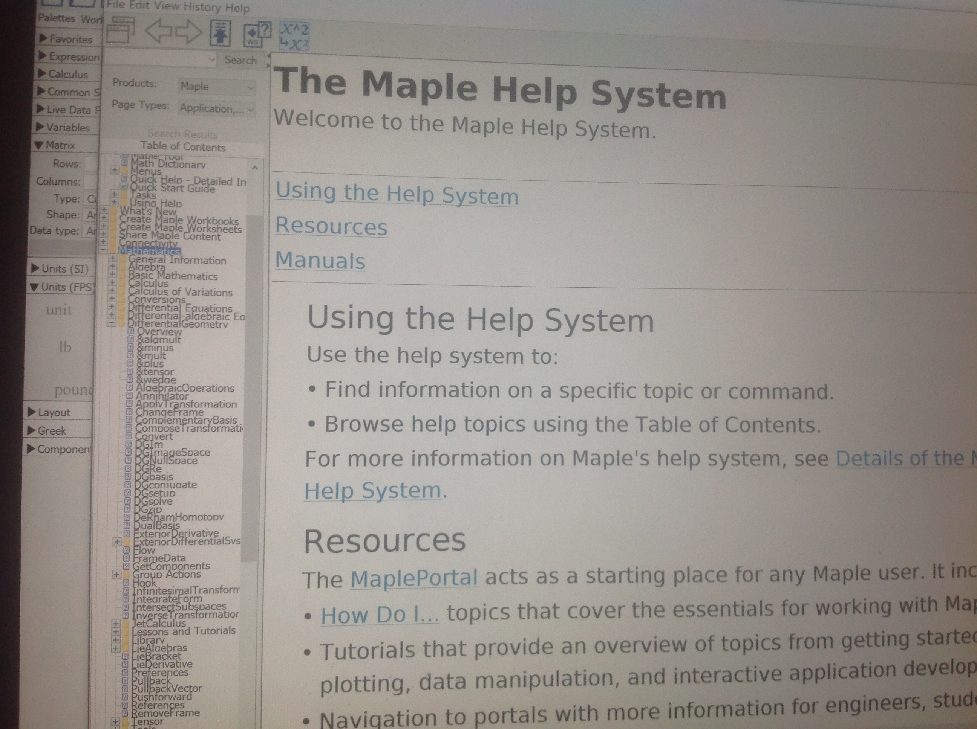Click help page icon beside Pushforward

(125, 696)
